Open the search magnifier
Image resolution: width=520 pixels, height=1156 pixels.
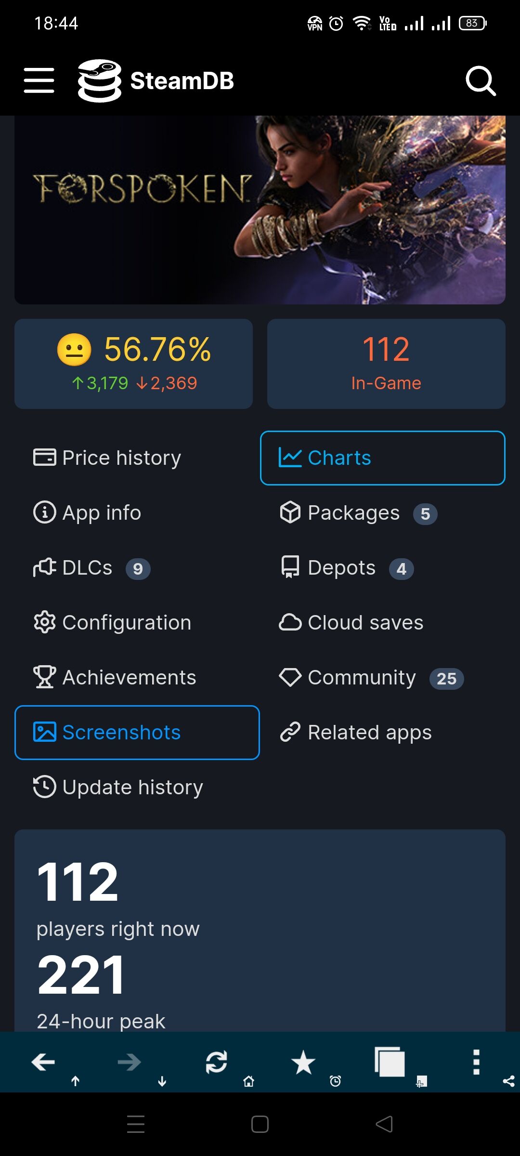[x=481, y=80]
